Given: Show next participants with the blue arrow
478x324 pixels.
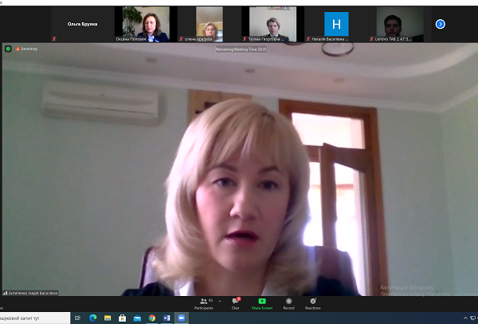Looking at the screenshot, I should (440, 24).
